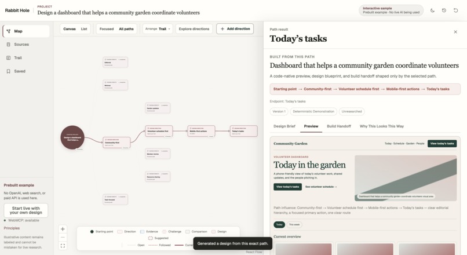The height and width of the screenshot is (255, 467).
Task: Select the Minimal suggested node
Action: (x=115, y=85)
